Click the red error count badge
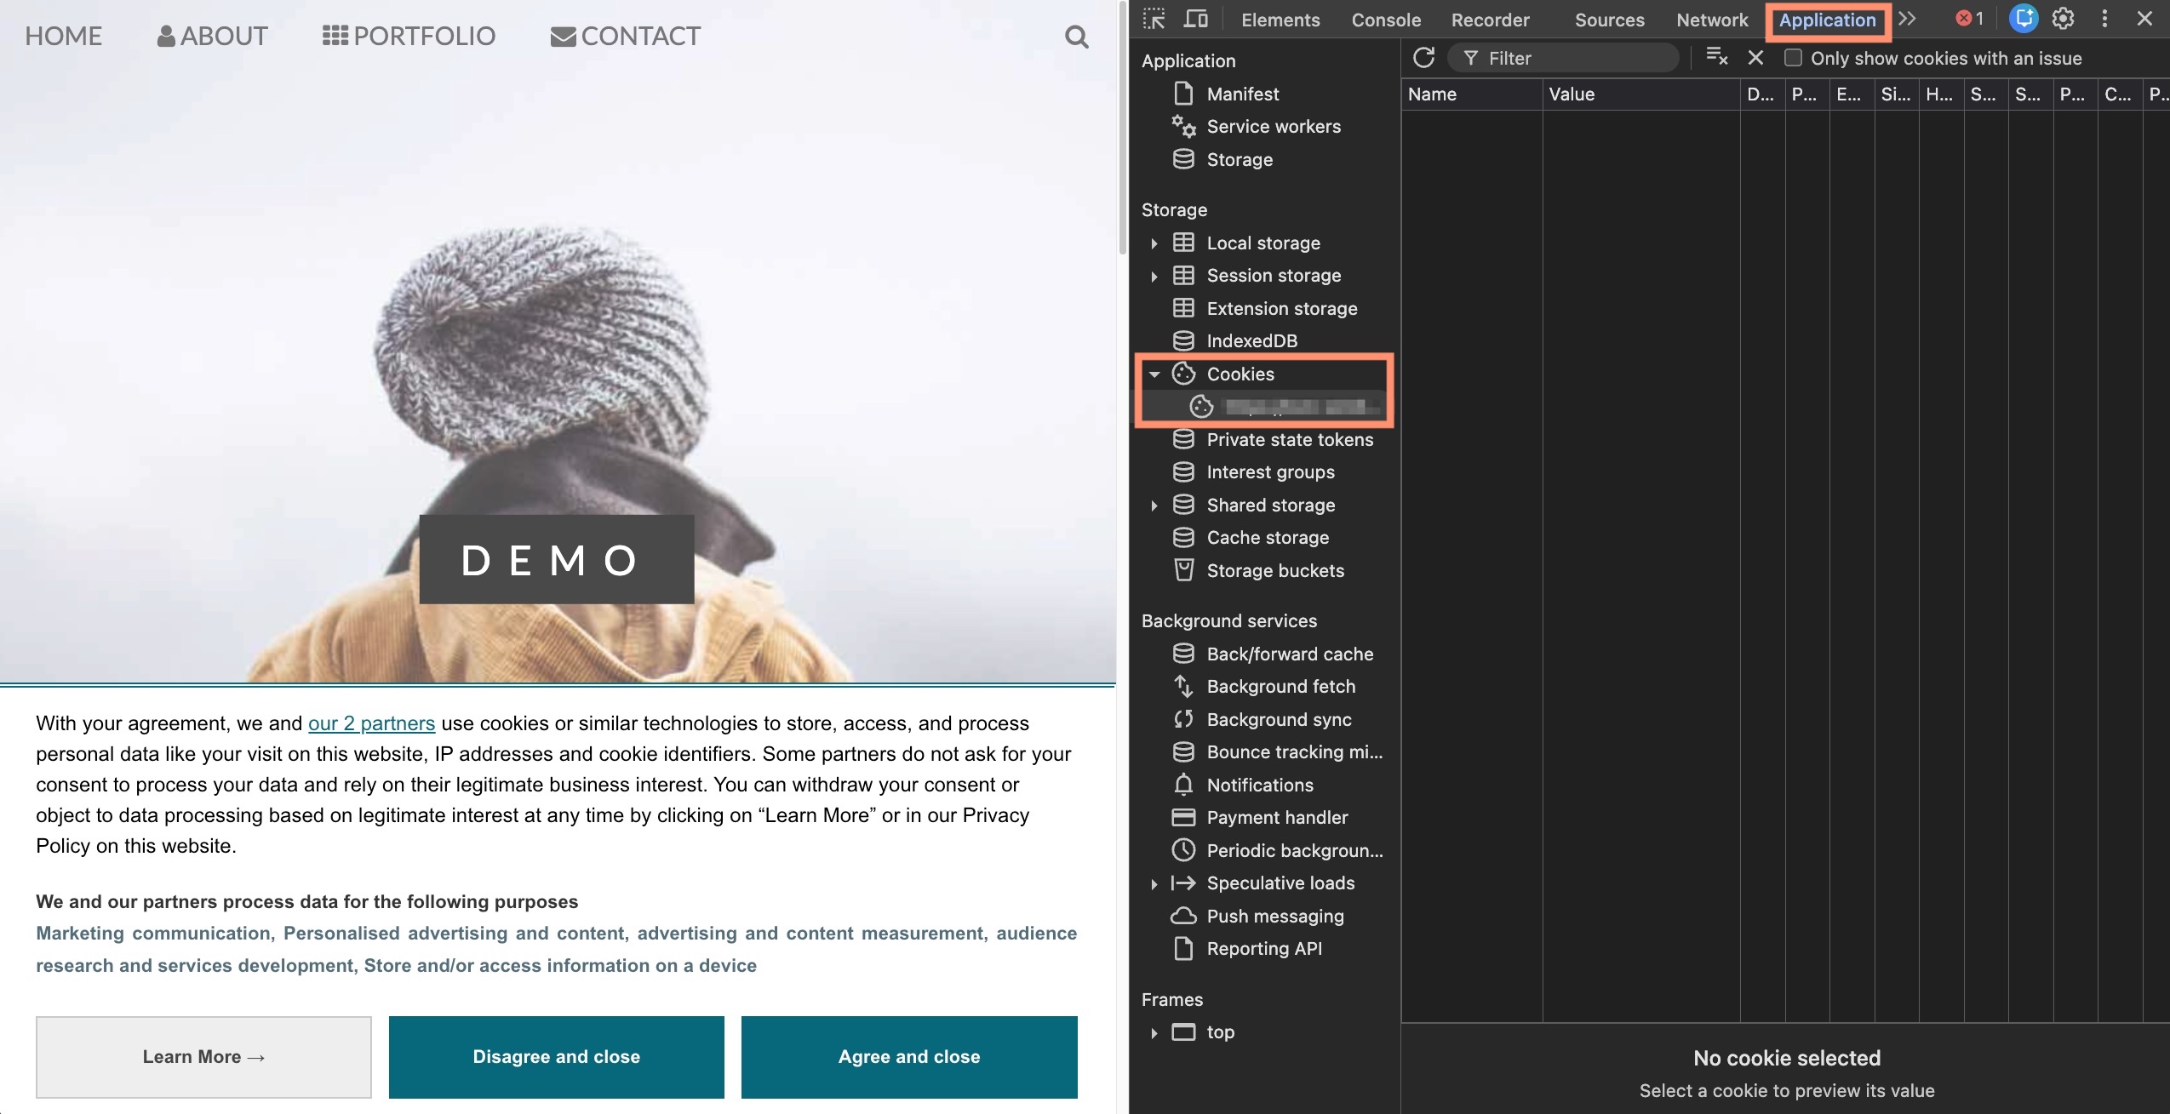The image size is (2170, 1114). point(1968,19)
